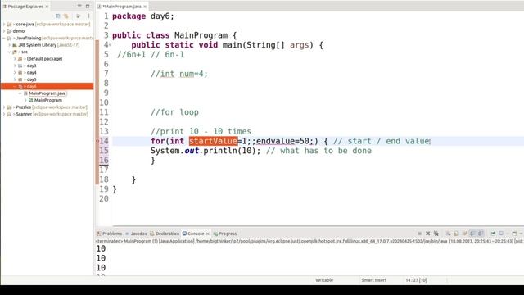The height and width of the screenshot is (295, 524).
Task: Expand the Puzzles project
Action: point(4,107)
